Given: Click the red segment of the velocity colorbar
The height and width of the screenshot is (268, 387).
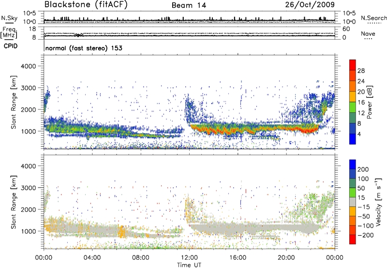Looking at the screenshot, I should coord(353,239).
